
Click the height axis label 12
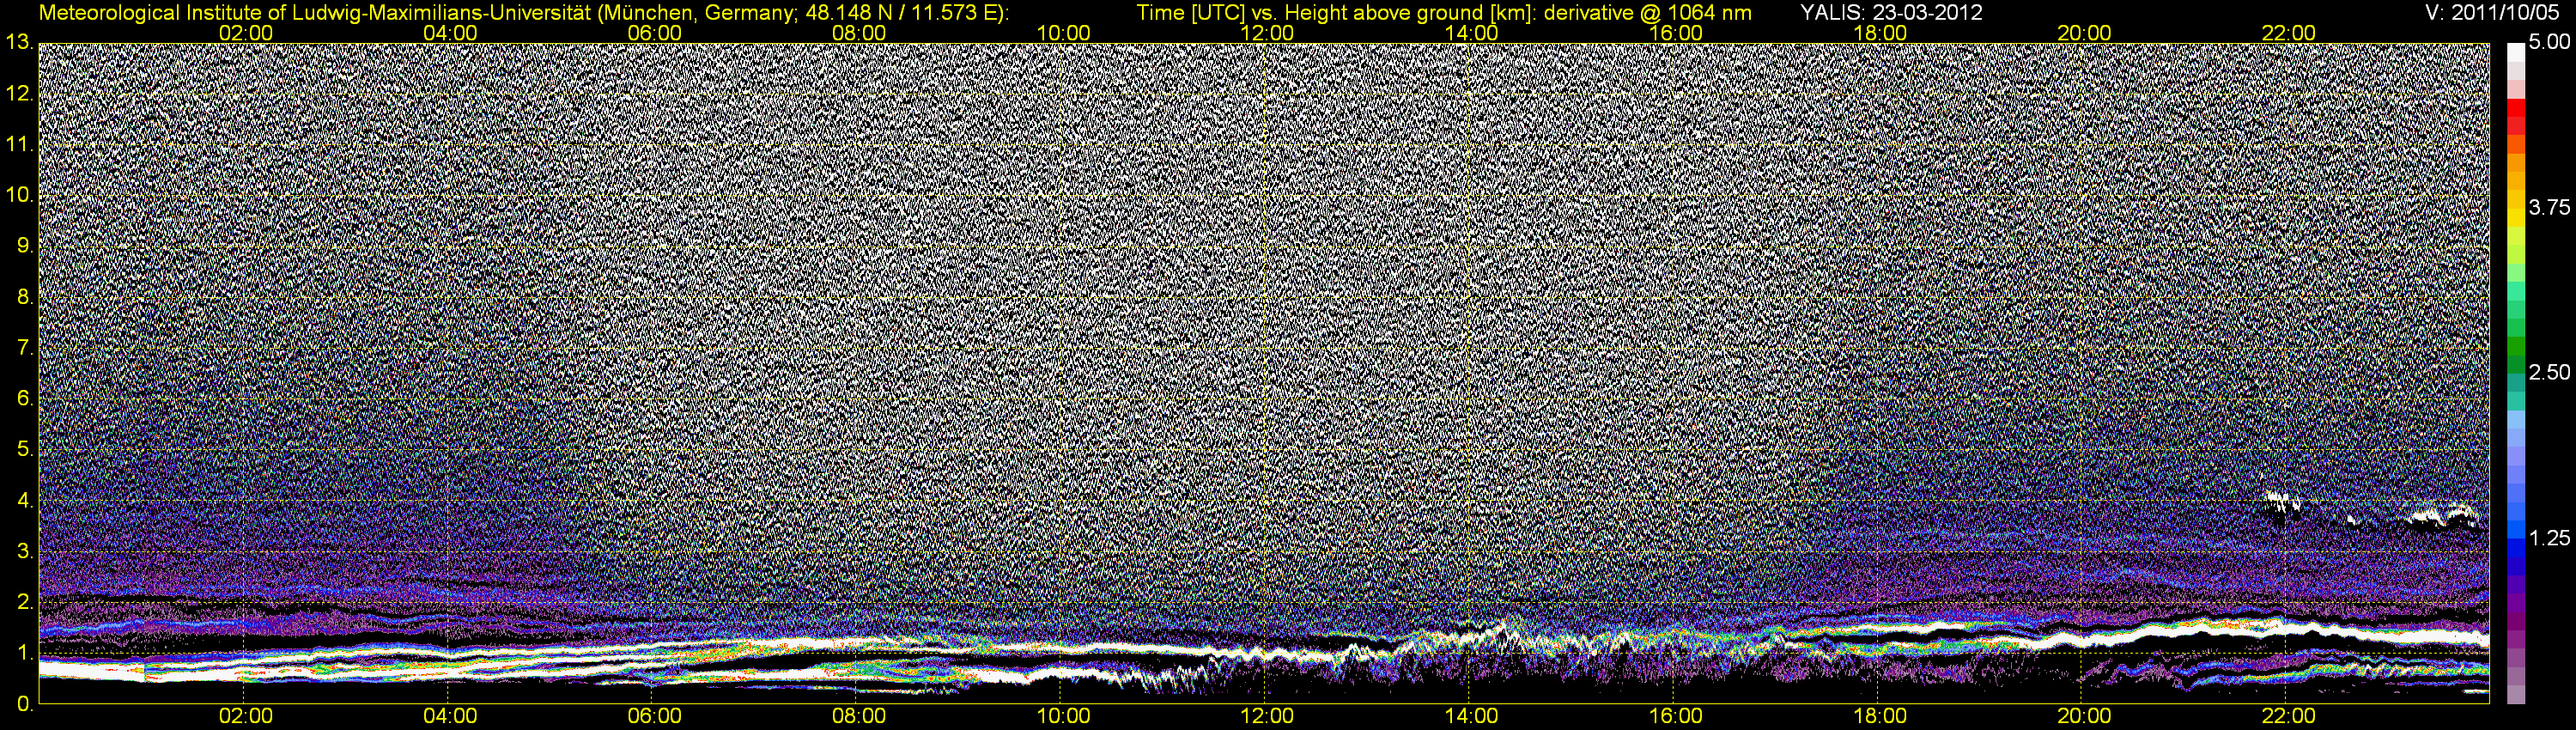click(x=19, y=94)
